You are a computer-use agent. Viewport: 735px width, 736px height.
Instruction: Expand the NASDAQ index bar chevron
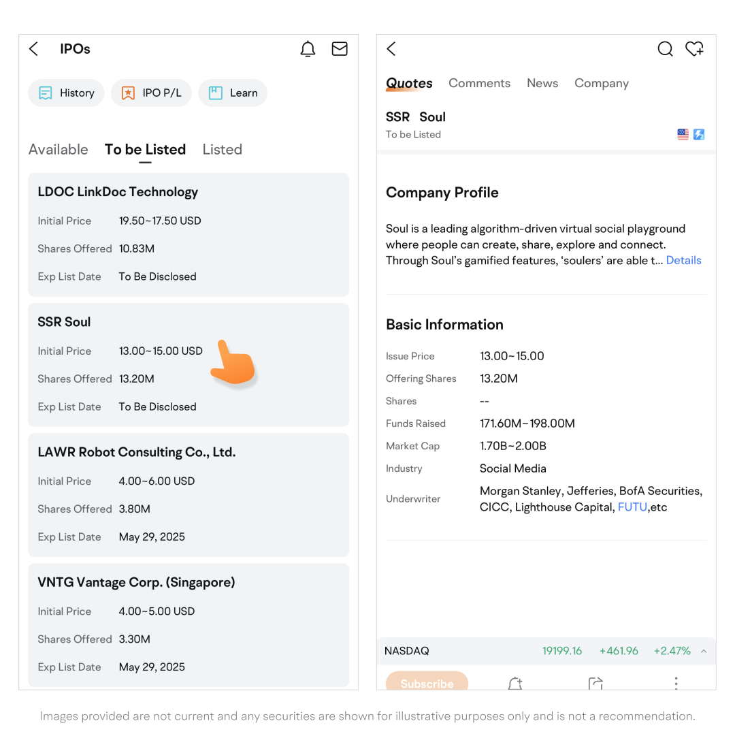704,651
